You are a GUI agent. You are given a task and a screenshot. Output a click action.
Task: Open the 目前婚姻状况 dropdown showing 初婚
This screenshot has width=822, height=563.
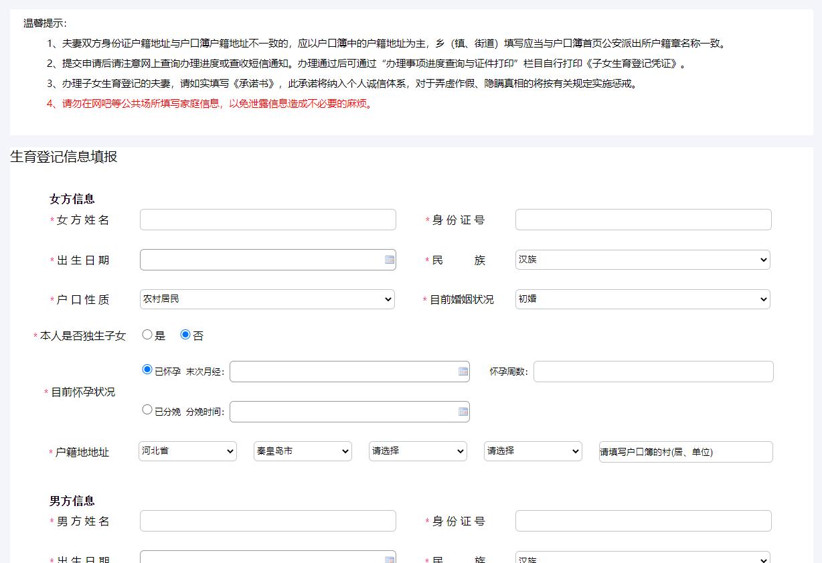pos(642,299)
